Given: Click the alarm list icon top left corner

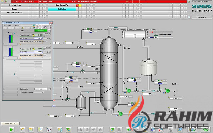Looking at the screenshot, I should point(2,1).
